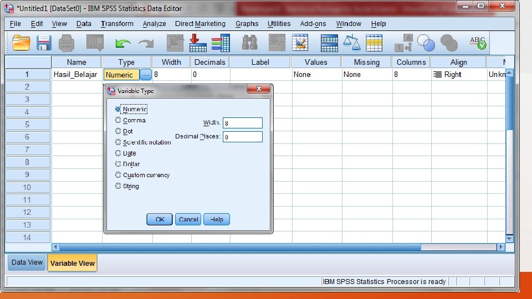Close the Variable Type dialog
Screen dimensions: 532x299
pyautogui.click(x=259, y=89)
